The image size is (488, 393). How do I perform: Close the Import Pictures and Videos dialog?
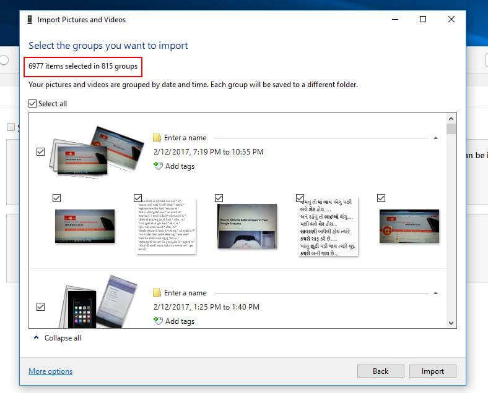(451, 19)
